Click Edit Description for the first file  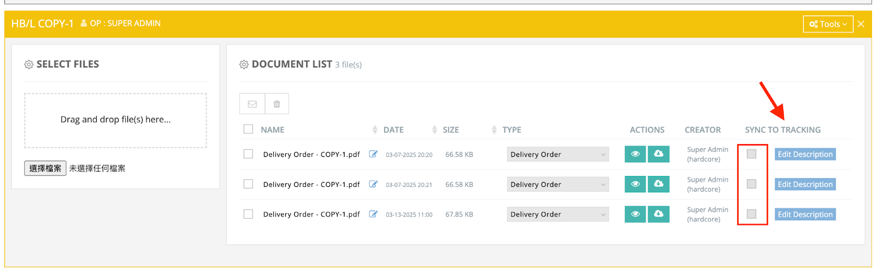805,155
